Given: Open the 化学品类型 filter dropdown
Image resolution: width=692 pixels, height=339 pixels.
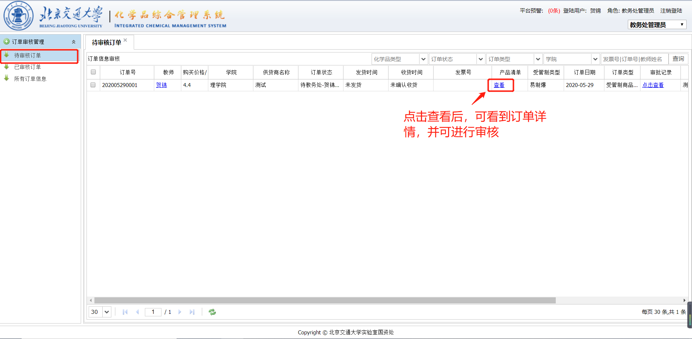Looking at the screenshot, I should click(423, 59).
